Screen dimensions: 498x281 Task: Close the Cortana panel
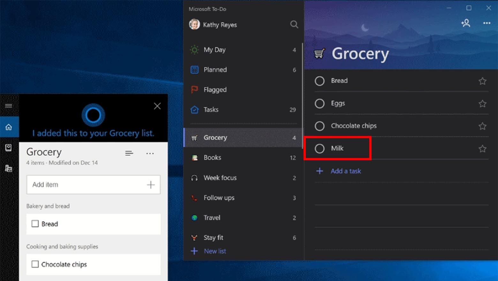[157, 106]
